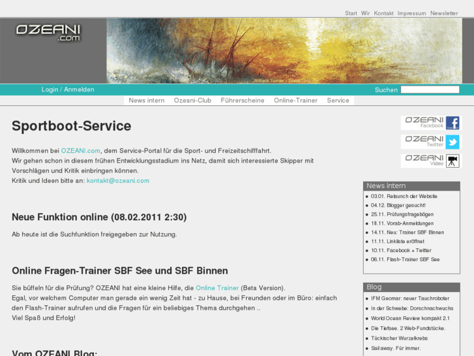This screenshot has width=474, height=356.
Task: Focus the Suchen search field
Action: coord(430,89)
